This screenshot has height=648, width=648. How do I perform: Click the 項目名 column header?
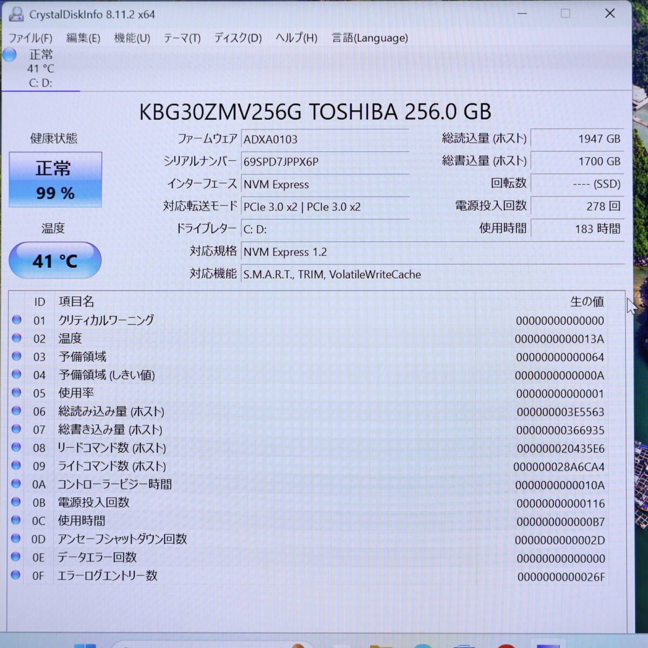tap(76, 301)
